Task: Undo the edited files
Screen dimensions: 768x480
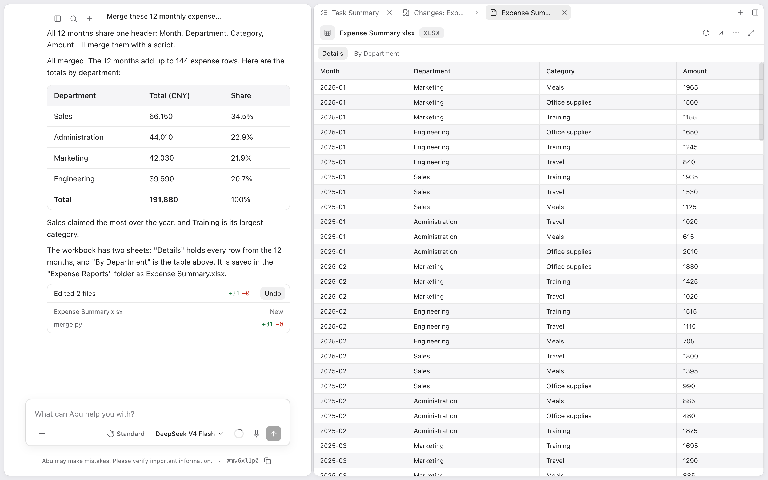Action: 273,293
